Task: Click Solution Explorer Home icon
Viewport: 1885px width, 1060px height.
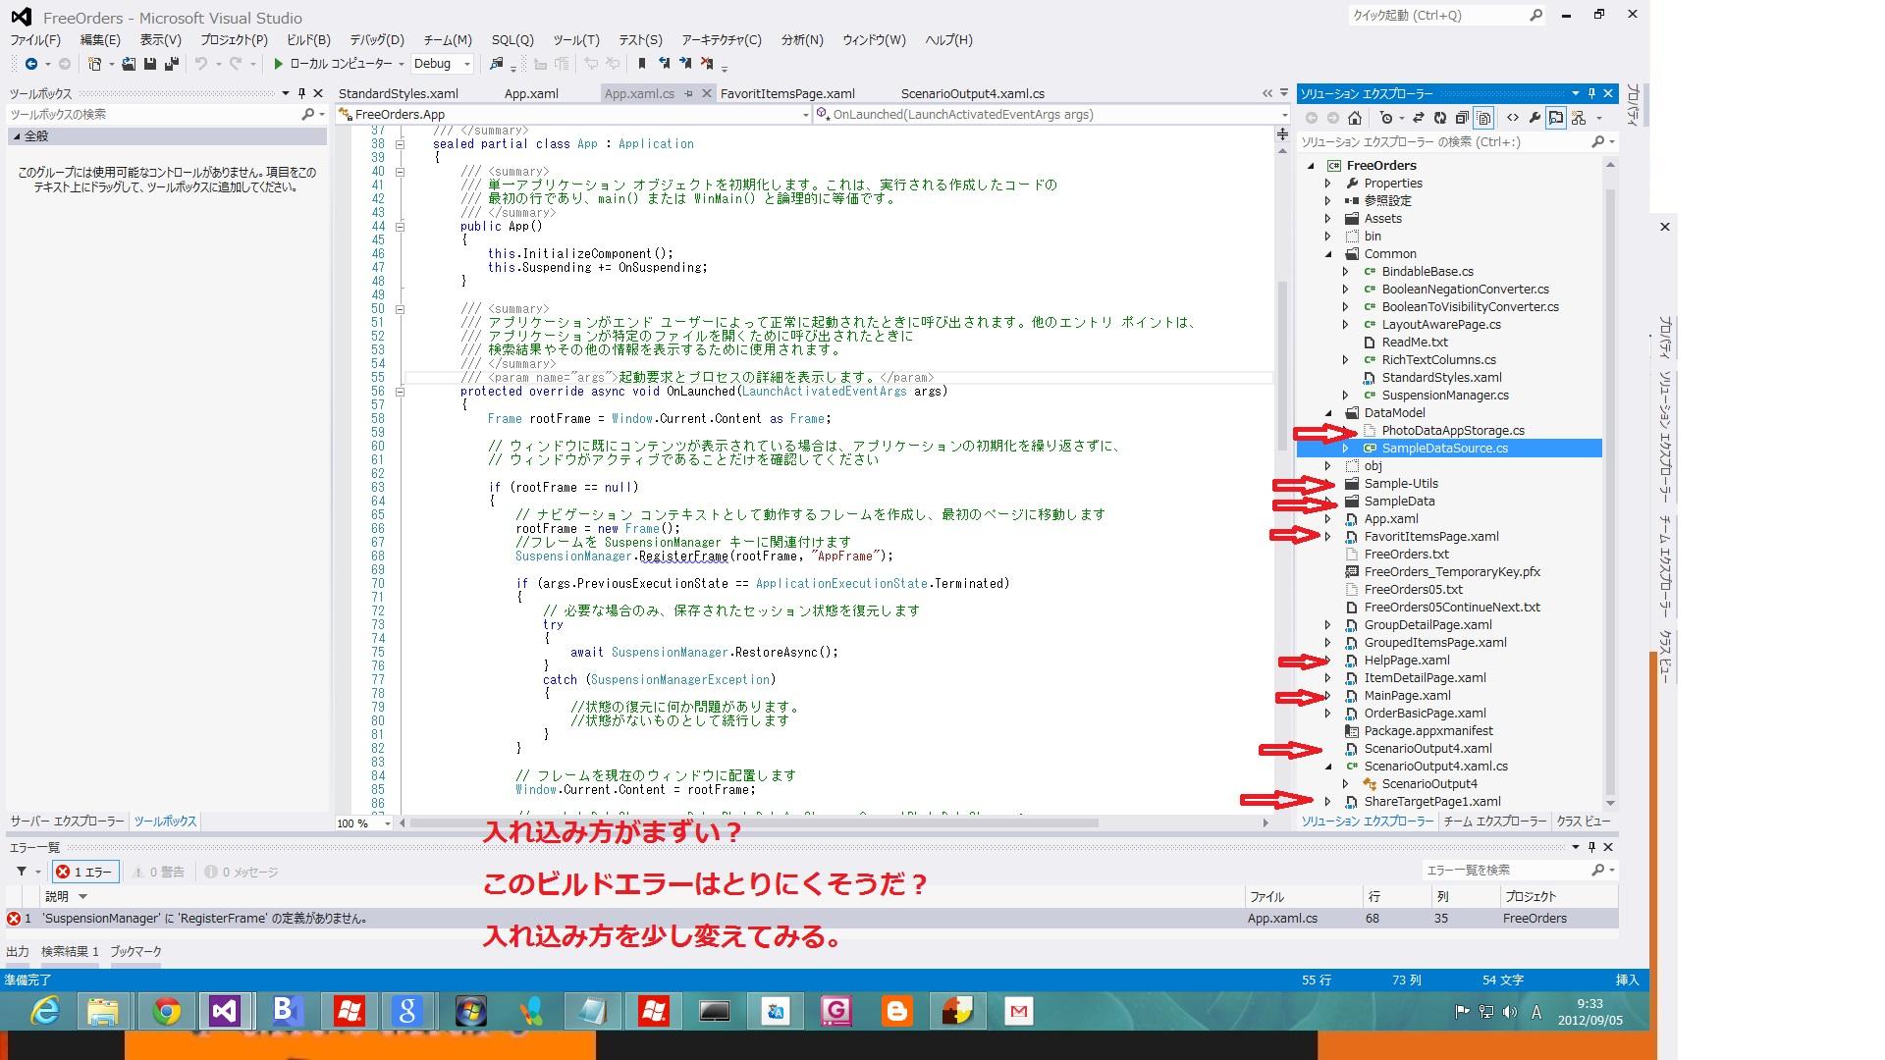Action: pyautogui.click(x=1355, y=118)
